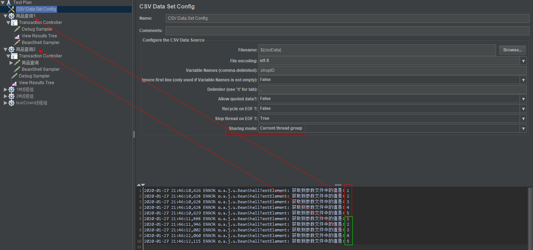Image resolution: width=533 pixels, height=250 pixels.
Task: Click the Test Plan node icon
Action: (9, 2)
